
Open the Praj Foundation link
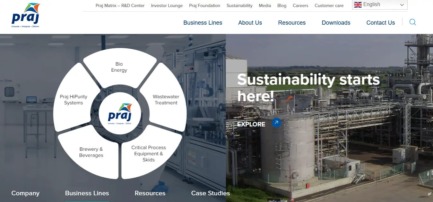(x=204, y=5)
